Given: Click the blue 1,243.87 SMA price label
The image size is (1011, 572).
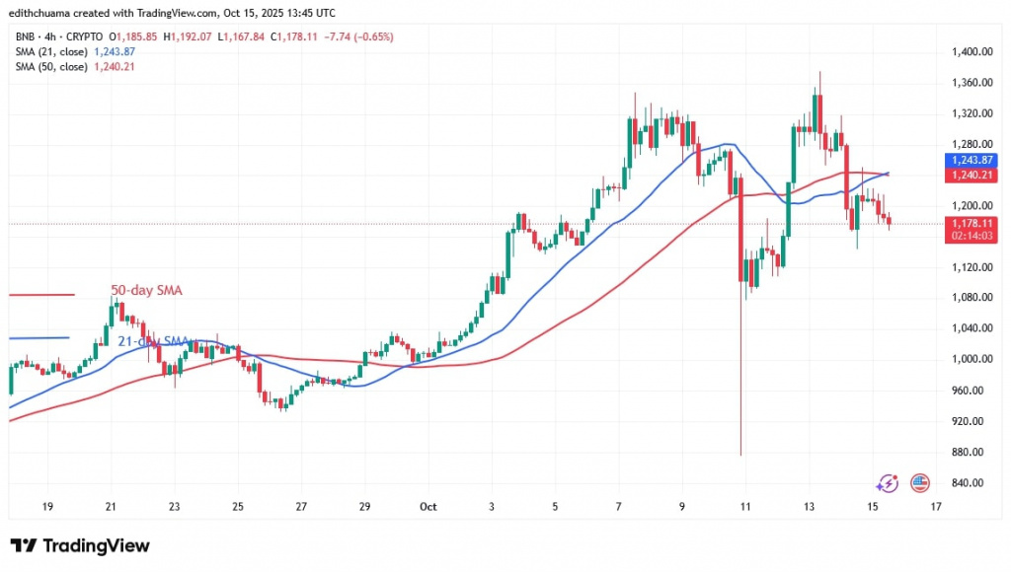Looking at the screenshot, I should point(972,160).
